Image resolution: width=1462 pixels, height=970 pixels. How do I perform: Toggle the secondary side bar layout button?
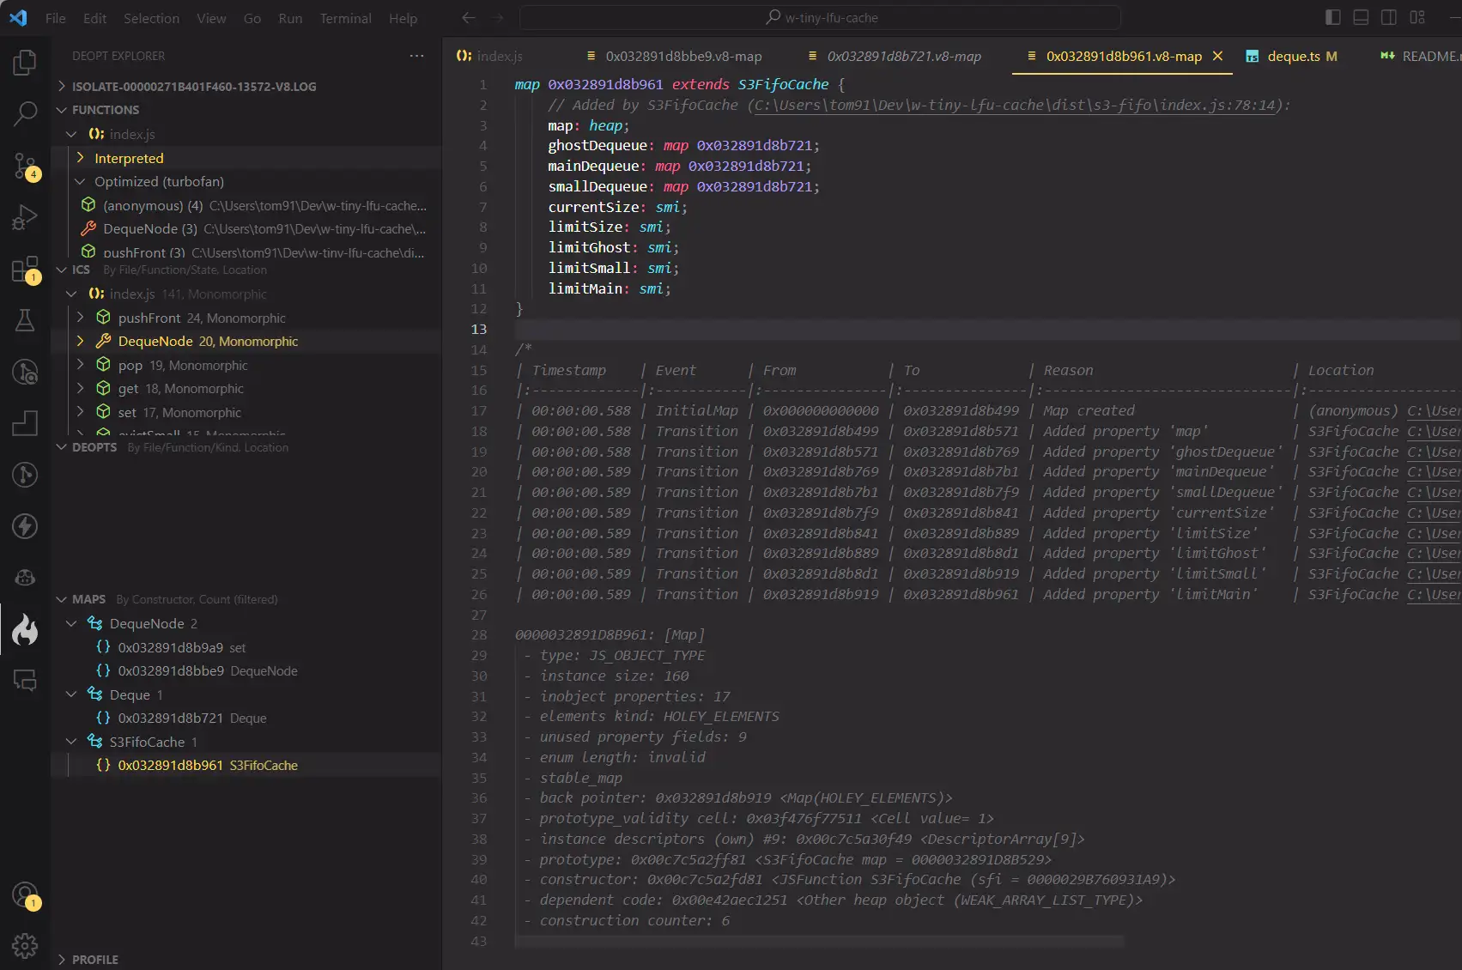[x=1388, y=17]
